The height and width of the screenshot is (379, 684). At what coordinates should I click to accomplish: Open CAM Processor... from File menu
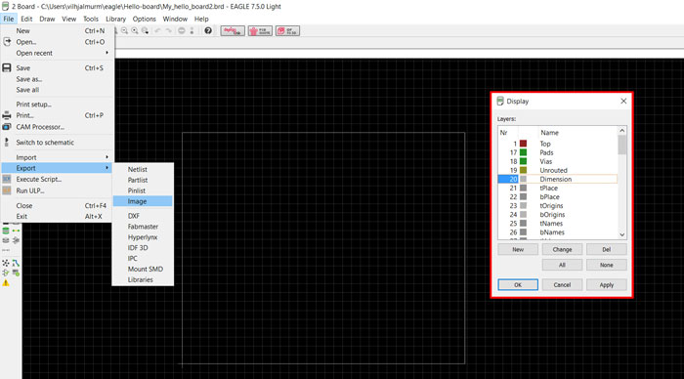[x=57, y=127]
